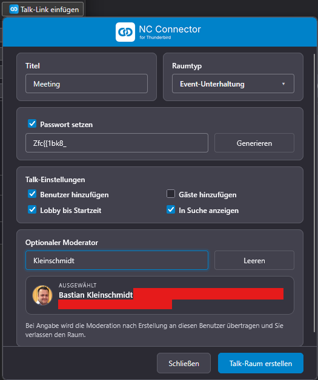Click the AUSGEWÄHLT label text

click(x=78, y=285)
